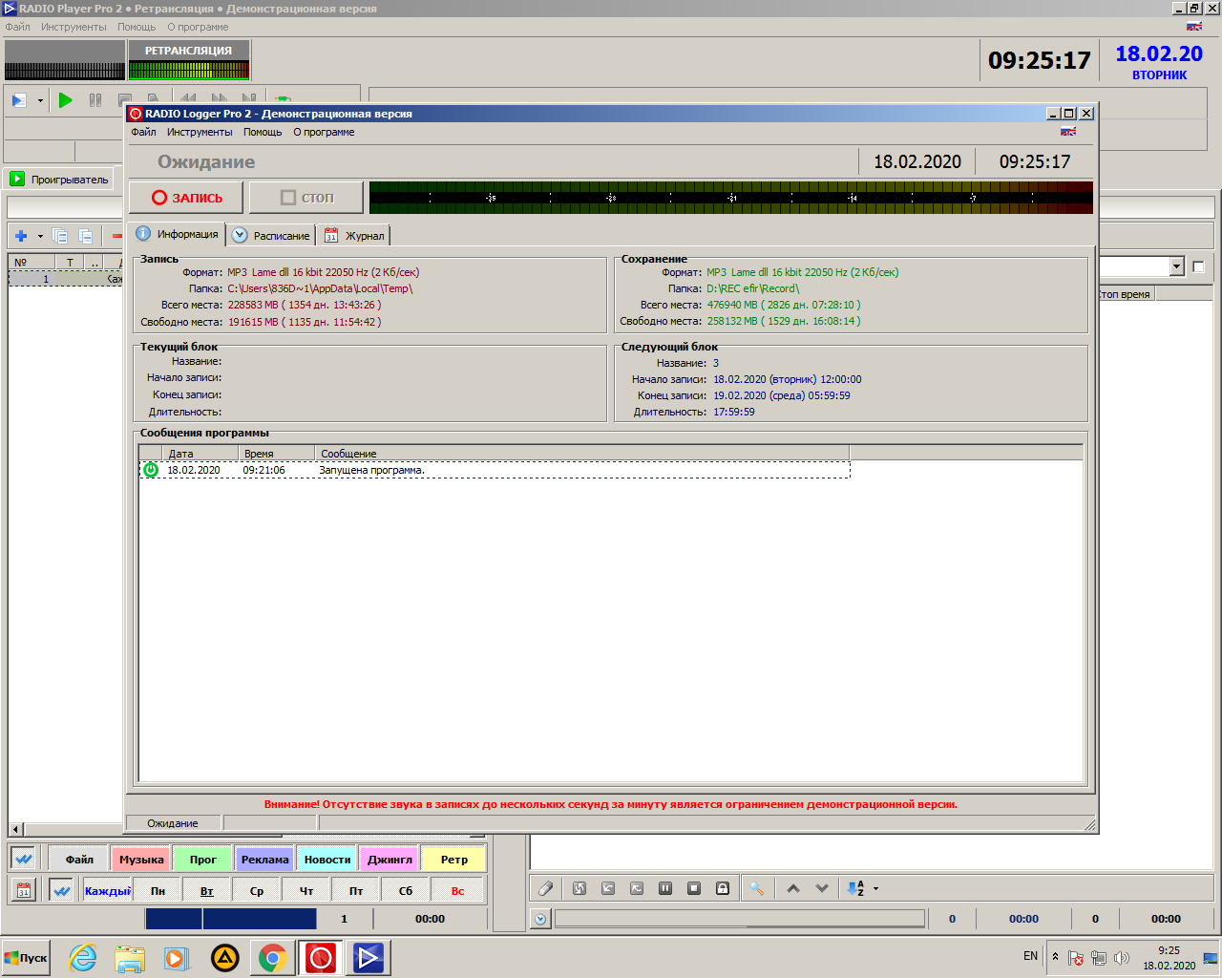
Task: Expand dropdown arrow beside playlist file icon
Action: pos(40,100)
